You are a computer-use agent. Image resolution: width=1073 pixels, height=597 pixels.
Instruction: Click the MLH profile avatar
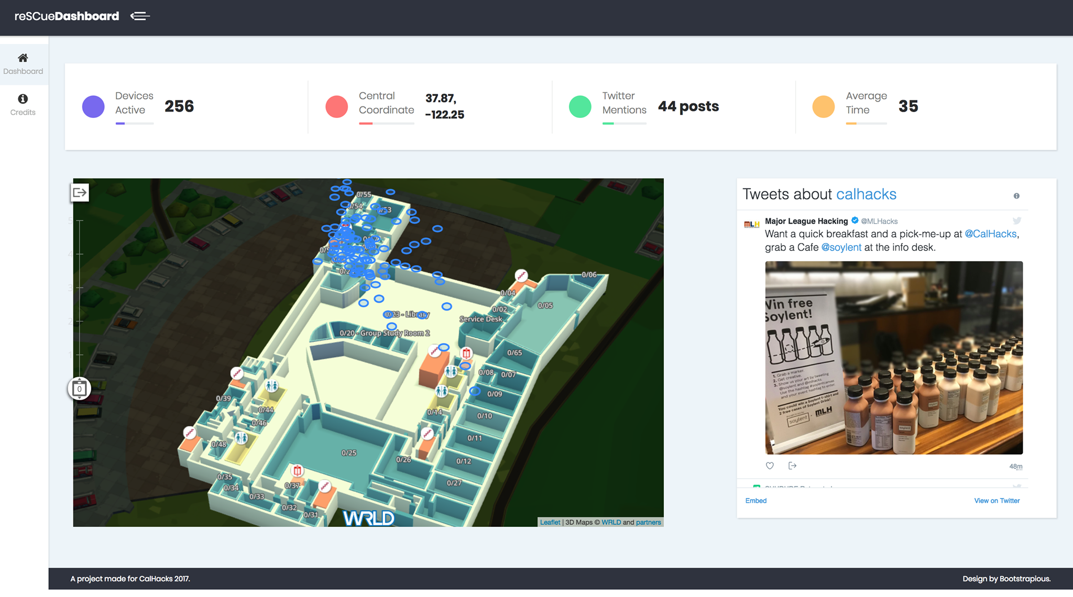[751, 224]
